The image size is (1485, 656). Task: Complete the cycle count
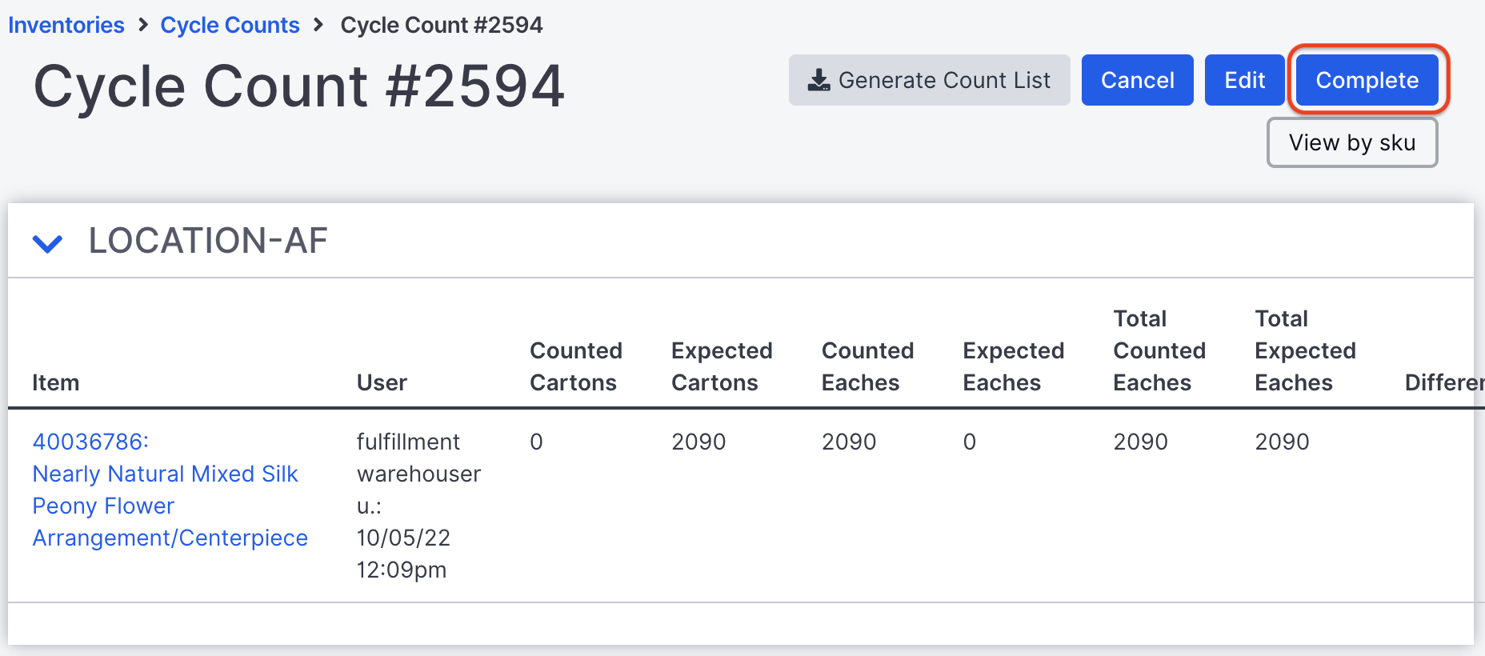pos(1367,79)
